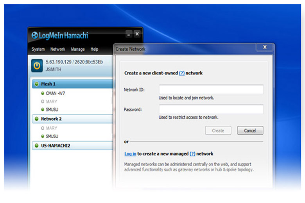Click the CMAN-W7 online status dot
Screen dimensions: 305x203
tap(43, 93)
